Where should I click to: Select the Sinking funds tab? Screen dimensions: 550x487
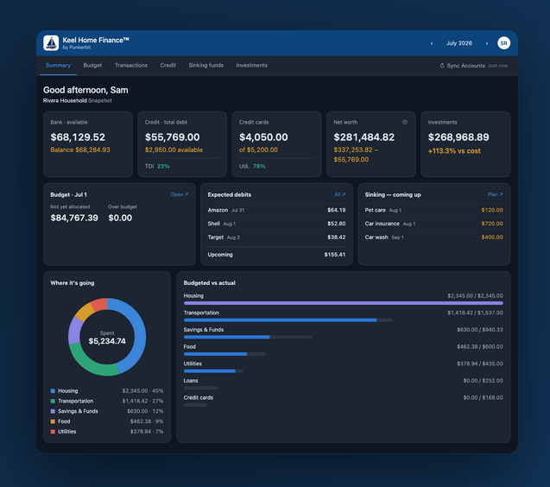tap(205, 66)
